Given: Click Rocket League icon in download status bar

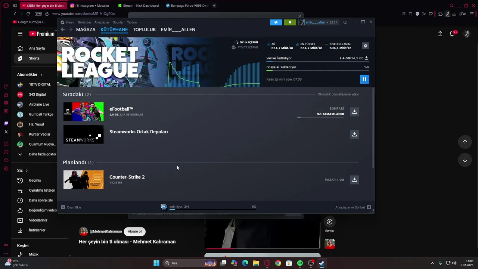Looking at the screenshot, I should click(x=164, y=207).
